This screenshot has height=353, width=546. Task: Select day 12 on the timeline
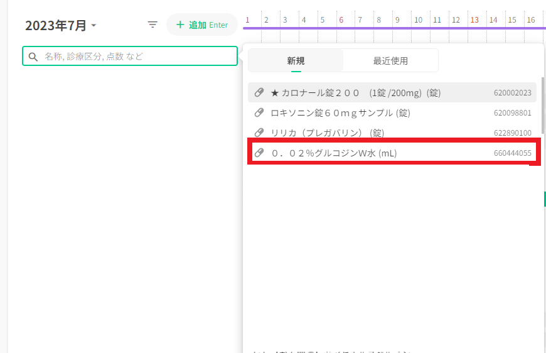tap(456, 20)
